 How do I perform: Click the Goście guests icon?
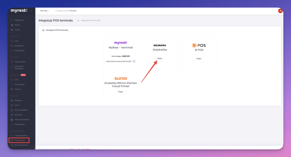click(x=12, y=25)
